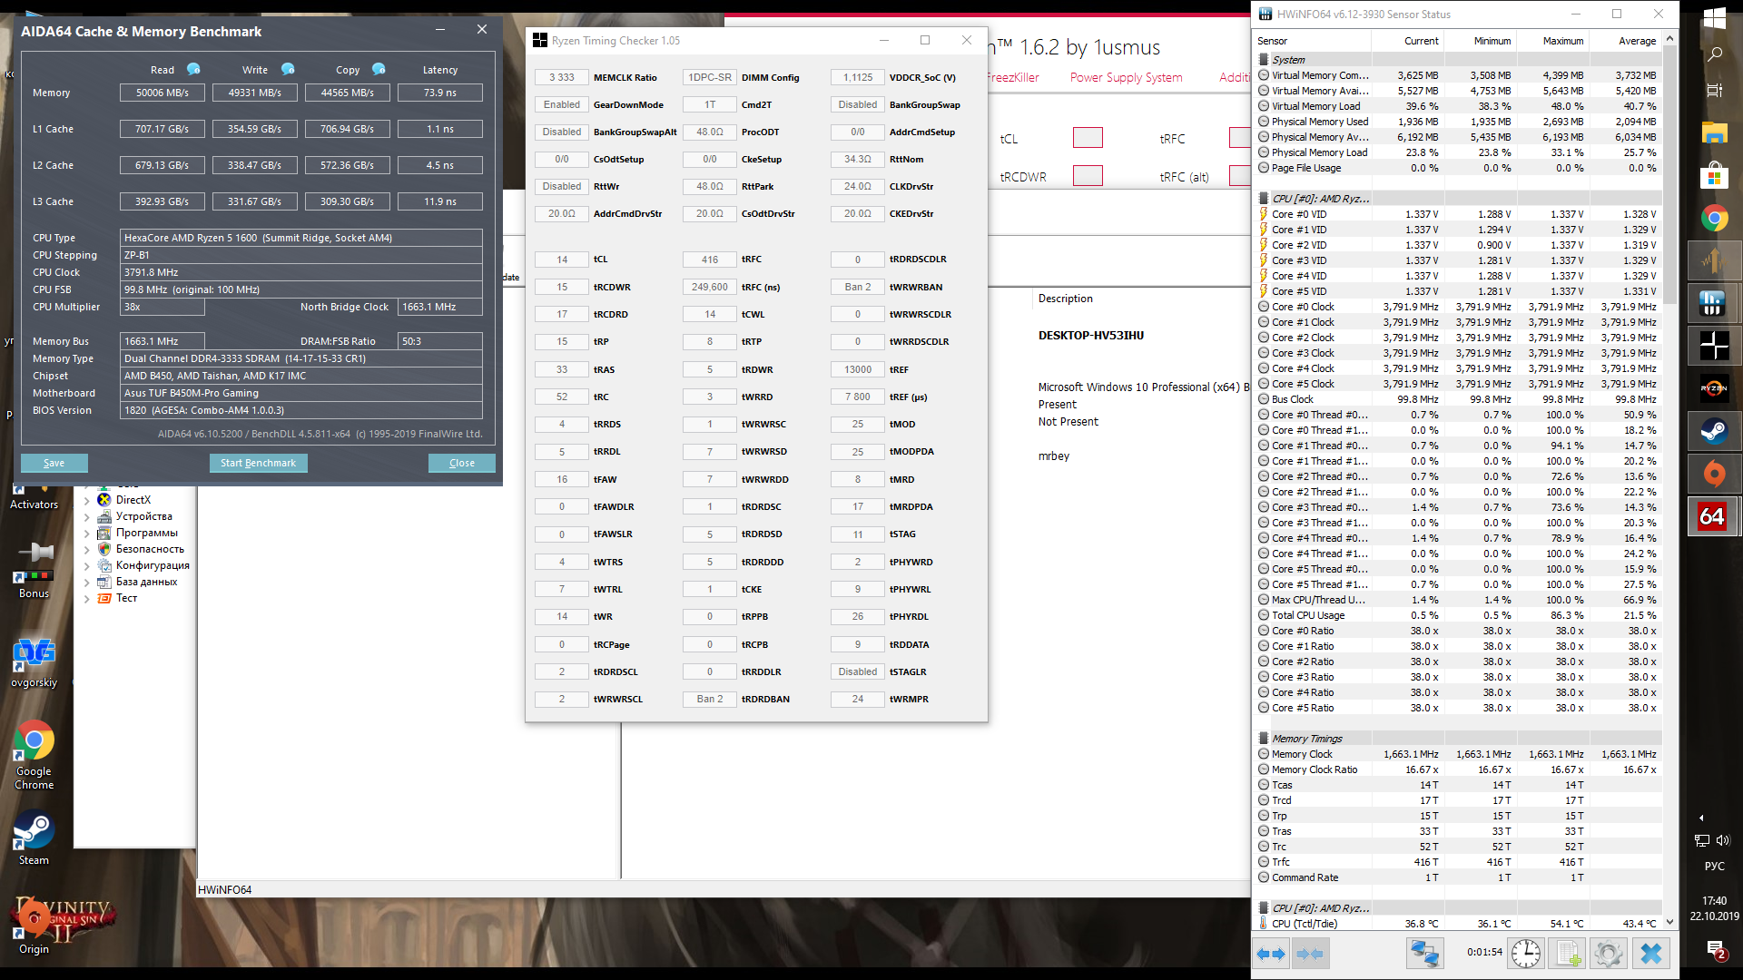Open HWiNFO sensor settings gear
Image resolution: width=1743 pixels, height=980 pixels.
pyautogui.click(x=1609, y=954)
